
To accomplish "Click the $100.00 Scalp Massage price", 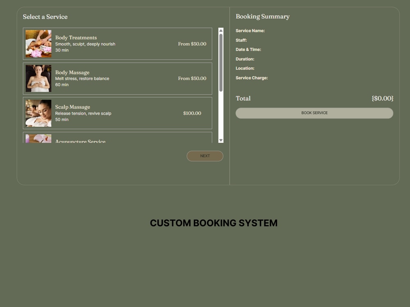I will (x=192, y=113).
